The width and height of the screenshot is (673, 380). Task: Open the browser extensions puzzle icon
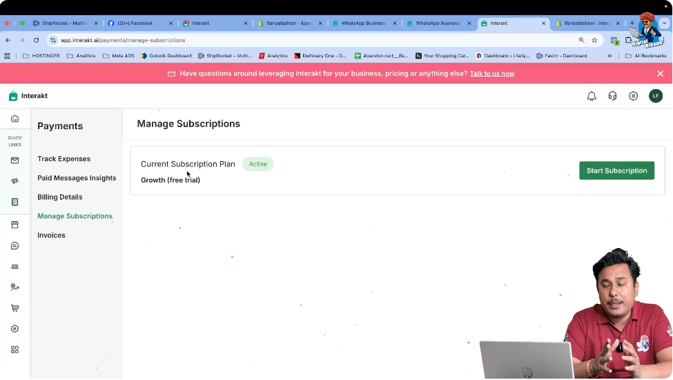click(x=628, y=40)
